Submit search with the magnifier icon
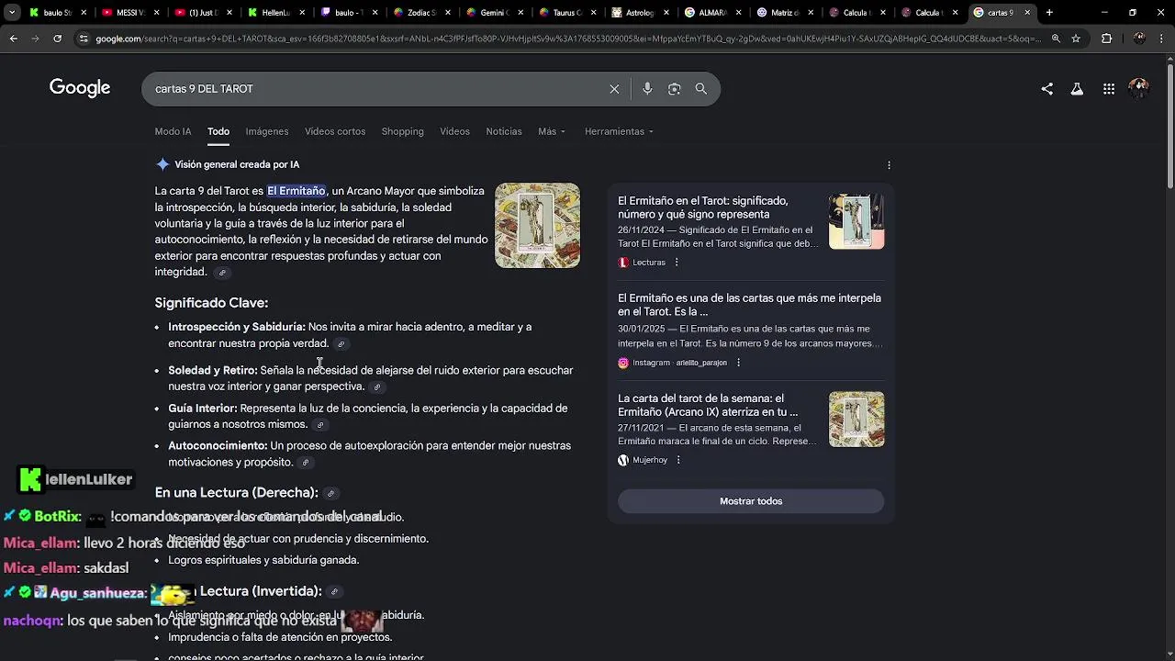The image size is (1175, 661). click(x=701, y=89)
